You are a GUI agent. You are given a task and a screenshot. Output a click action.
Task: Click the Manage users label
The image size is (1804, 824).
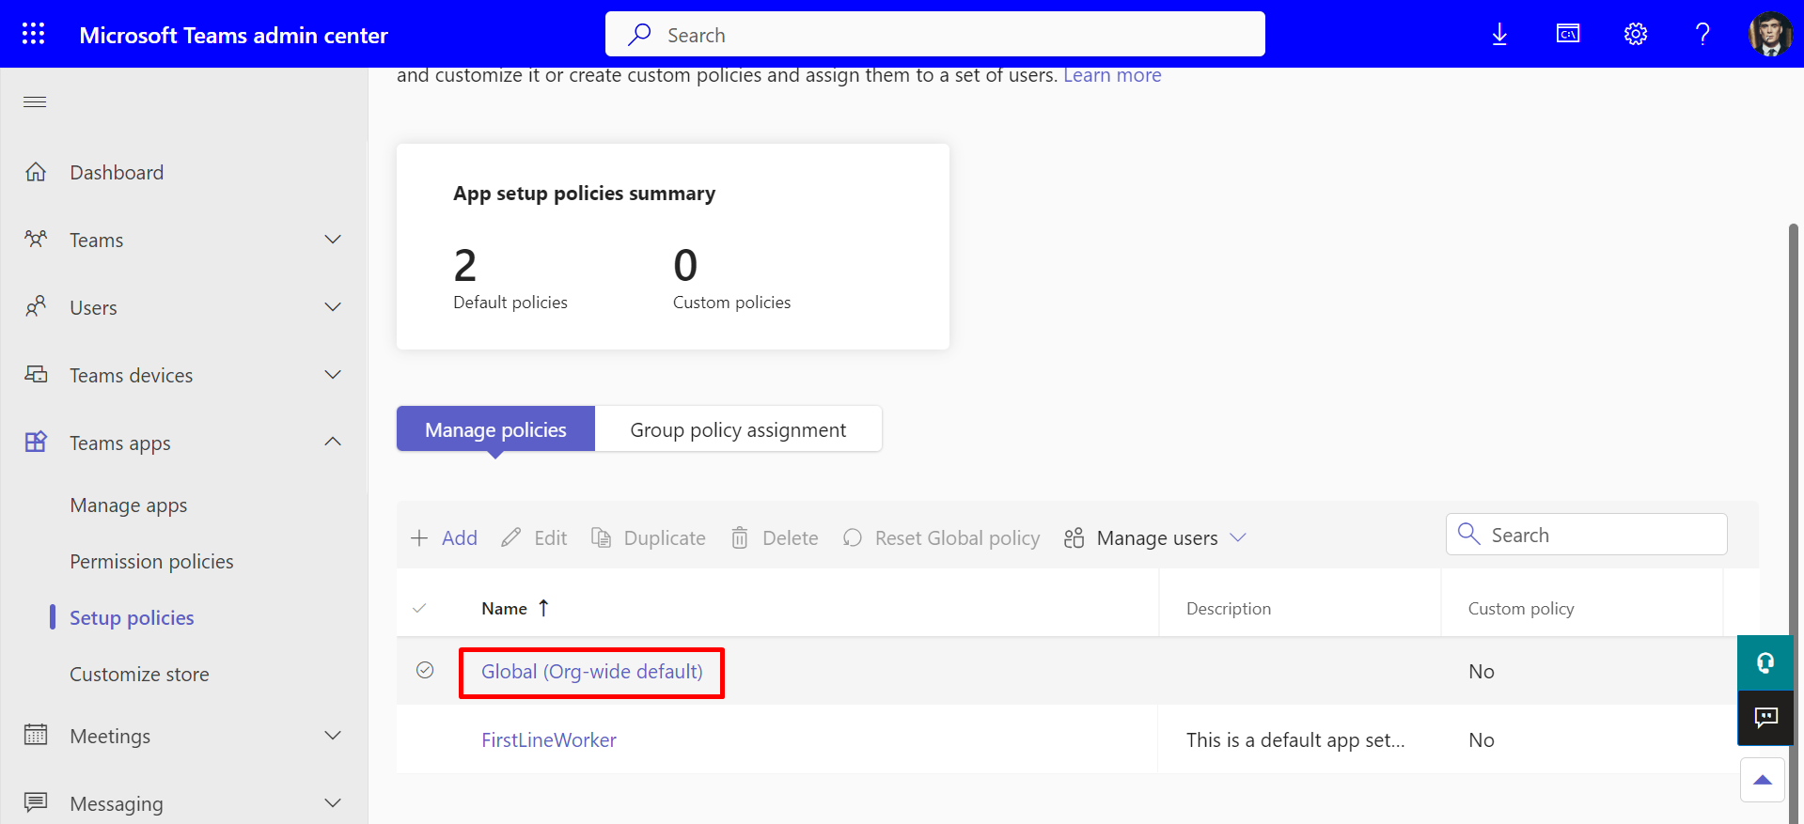click(1157, 538)
